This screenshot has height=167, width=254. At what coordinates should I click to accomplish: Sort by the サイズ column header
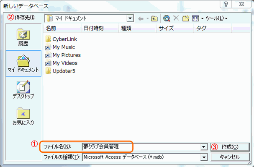tap(175, 28)
